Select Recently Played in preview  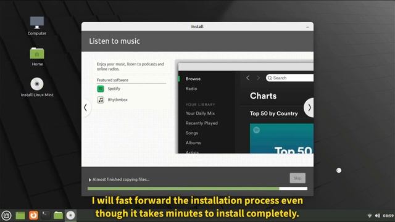[x=202, y=123]
